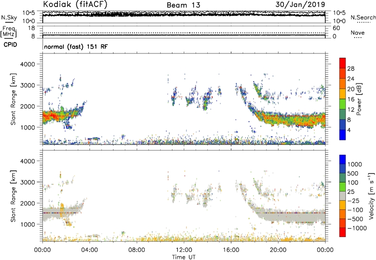Screen dimensions: 376x260
Task: Click the "Kodiak (fitACF)" plot title
Action: coord(75,4)
